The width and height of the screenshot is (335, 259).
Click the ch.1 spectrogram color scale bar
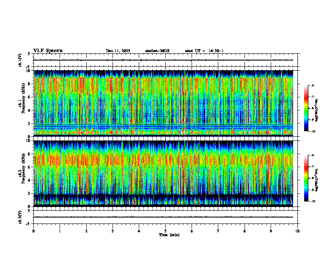306,108
